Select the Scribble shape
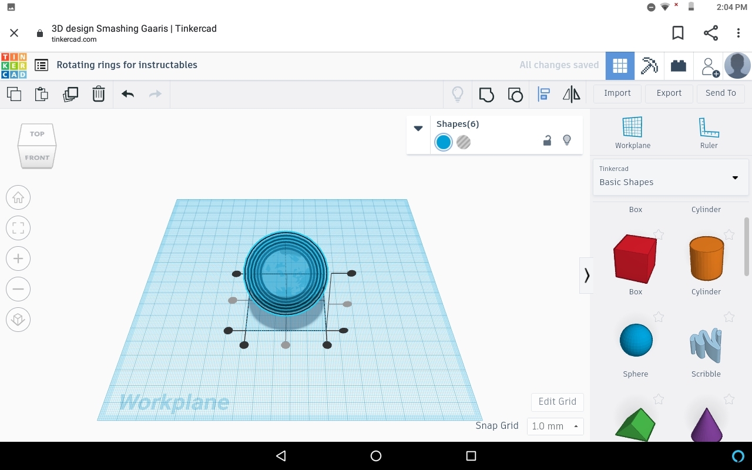The width and height of the screenshot is (752, 470). coord(706,344)
